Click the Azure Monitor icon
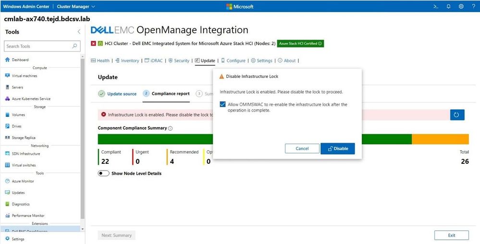Viewport: 480px width, 244px height. (8, 181)
